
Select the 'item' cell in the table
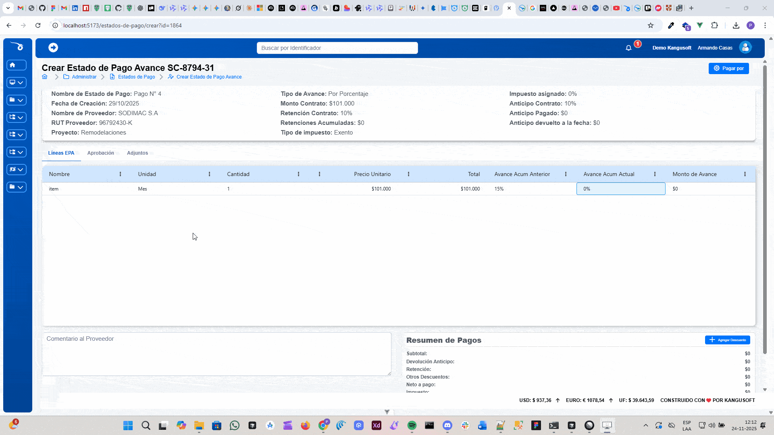(x=87, y=189)
